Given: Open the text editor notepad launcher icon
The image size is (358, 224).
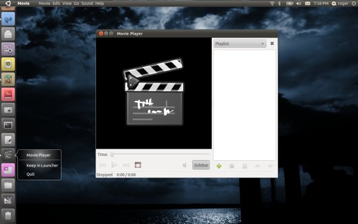Looking at the screenshot, I should click(x=8, y=140).
